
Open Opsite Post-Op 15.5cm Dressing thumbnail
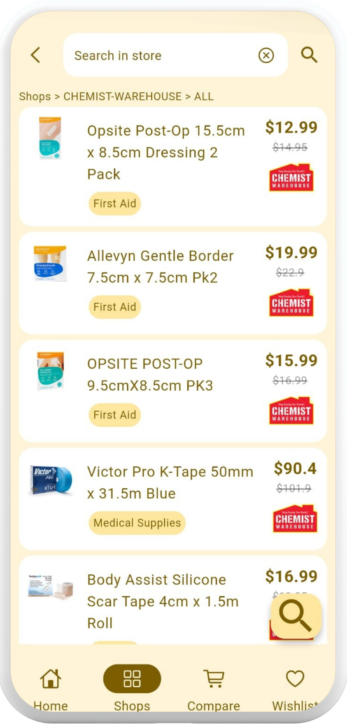[50, 138]
